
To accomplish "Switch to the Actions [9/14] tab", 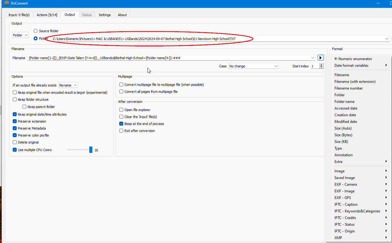I will coord(47,15).
